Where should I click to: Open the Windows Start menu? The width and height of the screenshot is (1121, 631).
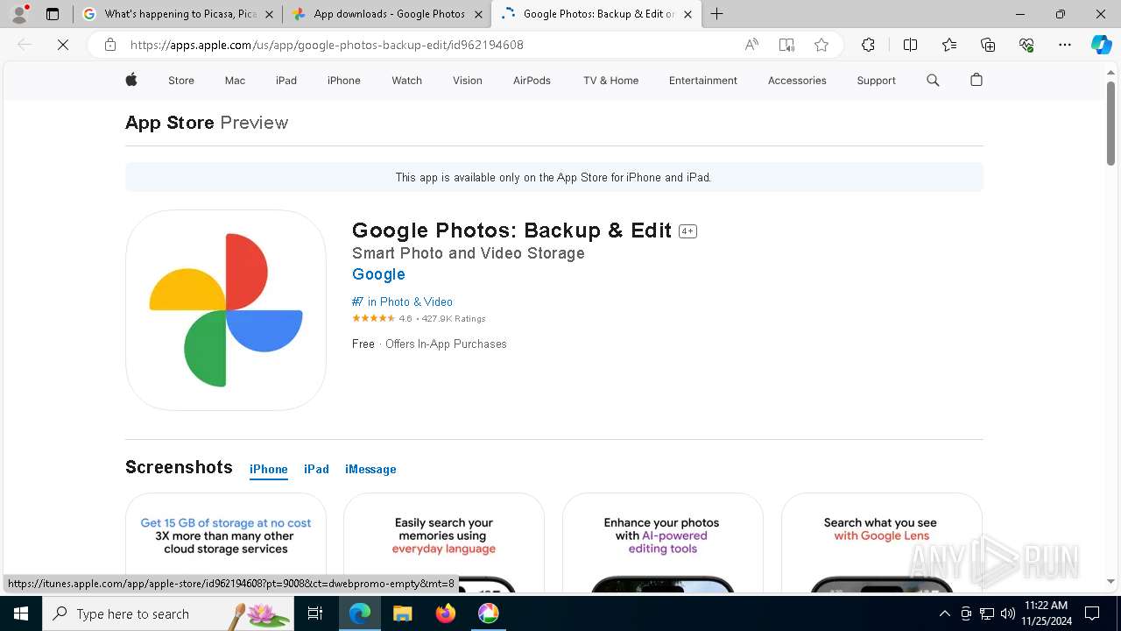tap(20, 613)
